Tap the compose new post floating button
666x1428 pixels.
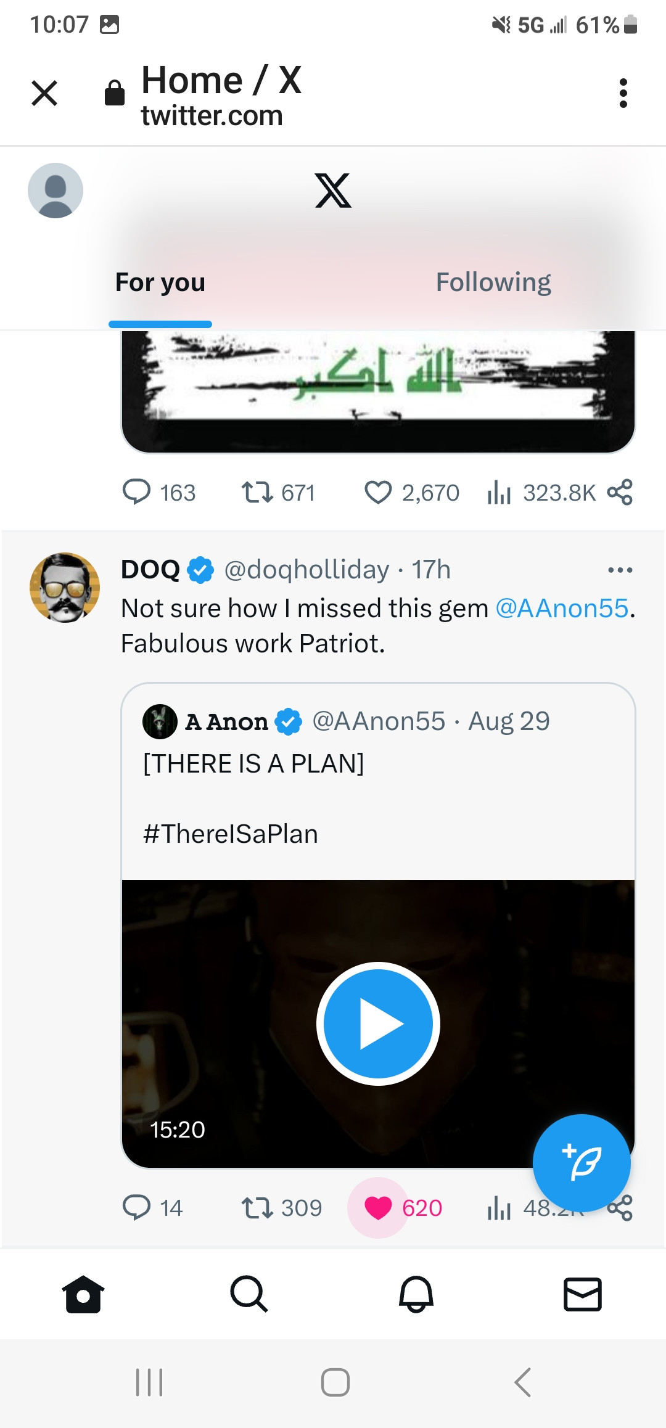[x=582, y=1163]
